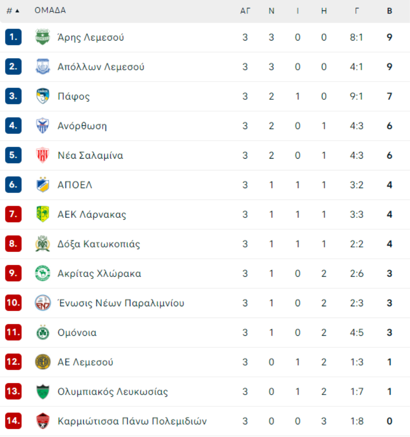This screenshot has width=410, height=437.
Task: Click the ΑΕΚ Λάρνακας yellow-green badge
Action: pos(43,214)
